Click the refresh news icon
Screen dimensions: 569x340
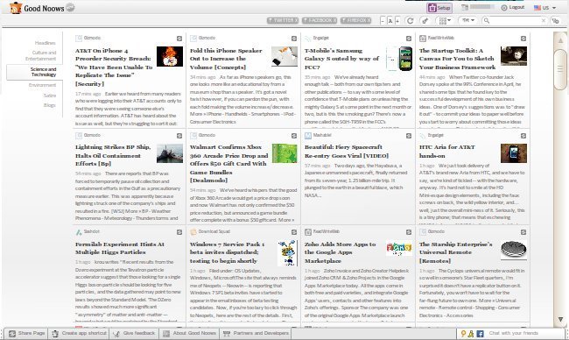tap(411, 21)
